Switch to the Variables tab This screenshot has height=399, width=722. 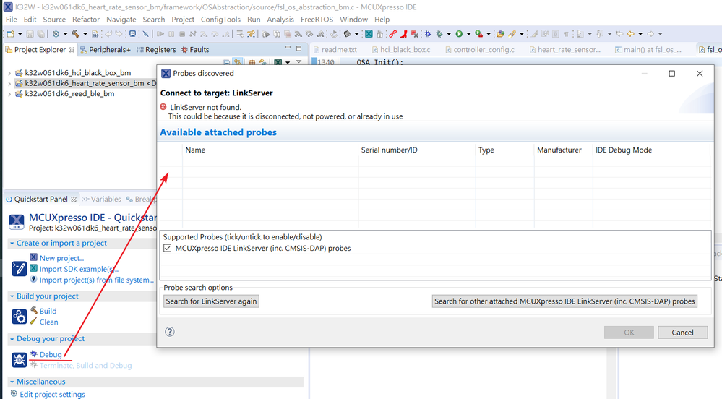101,199
